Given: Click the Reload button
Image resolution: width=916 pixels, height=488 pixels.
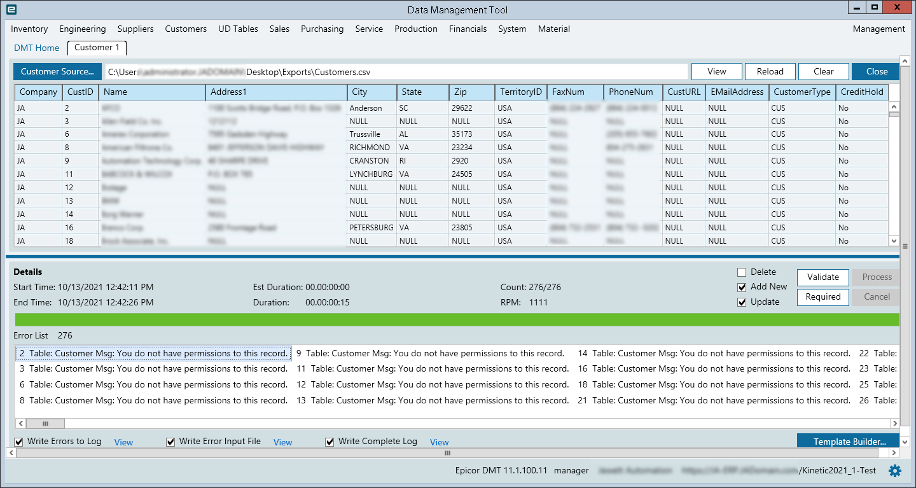Looking at the screenshot, I should click(x=770, y=71).
